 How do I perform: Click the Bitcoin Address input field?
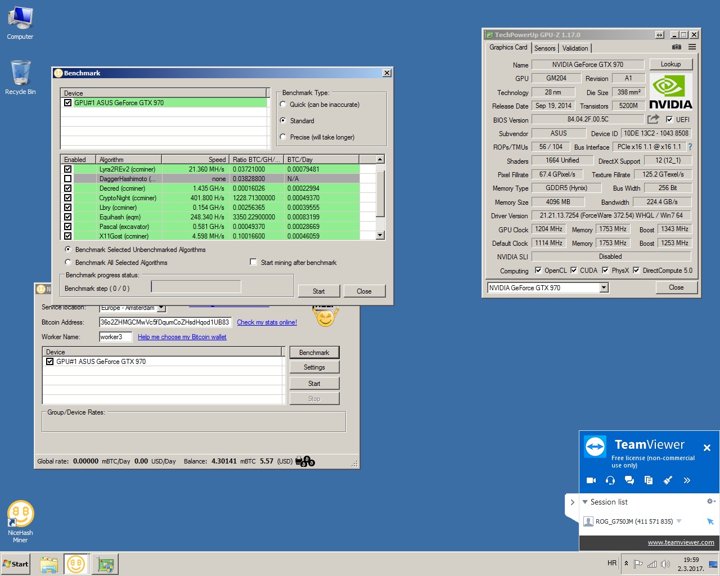tap(165, 322)
